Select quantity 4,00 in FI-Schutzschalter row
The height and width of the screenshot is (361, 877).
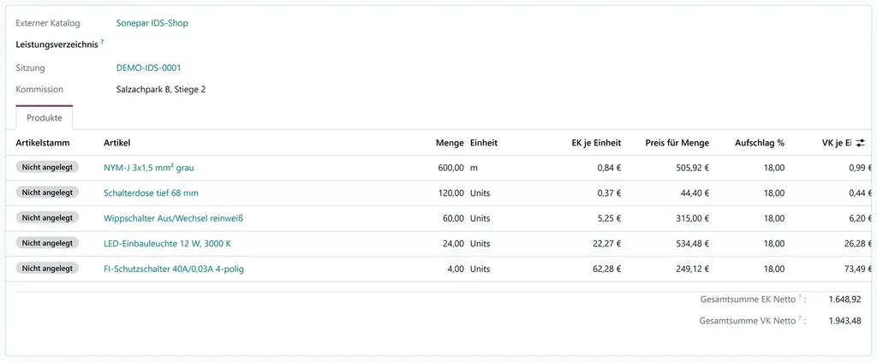(456, 269)
